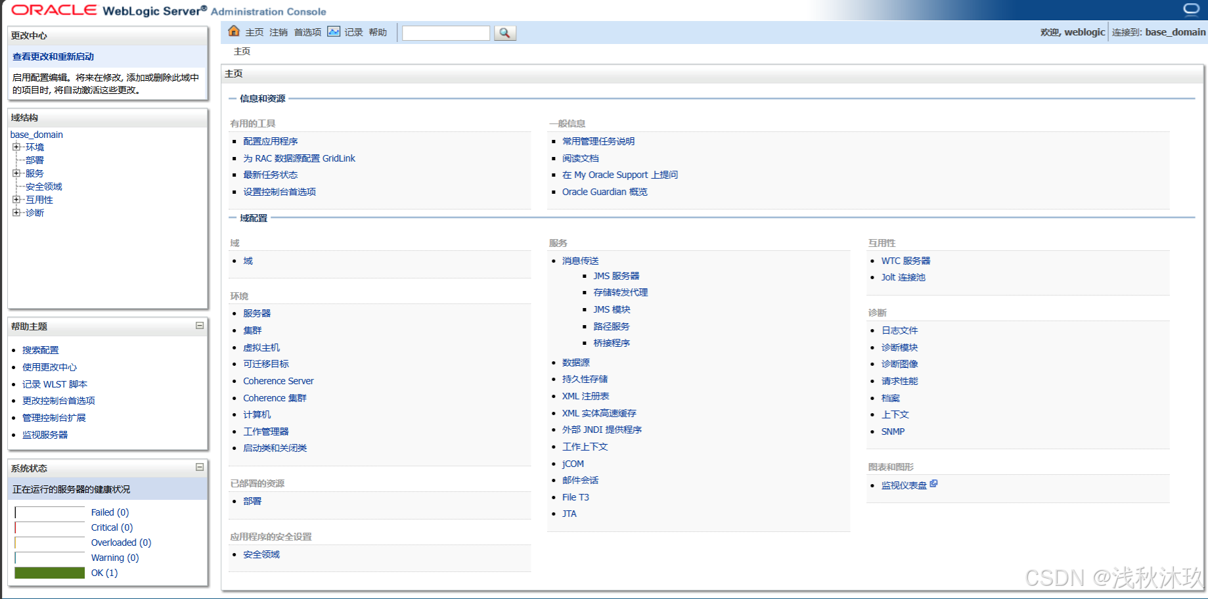Open the 记录 chart icon in toolbar
The image size is (1208, 599).
pyautogui.click(x=335, y=31)
